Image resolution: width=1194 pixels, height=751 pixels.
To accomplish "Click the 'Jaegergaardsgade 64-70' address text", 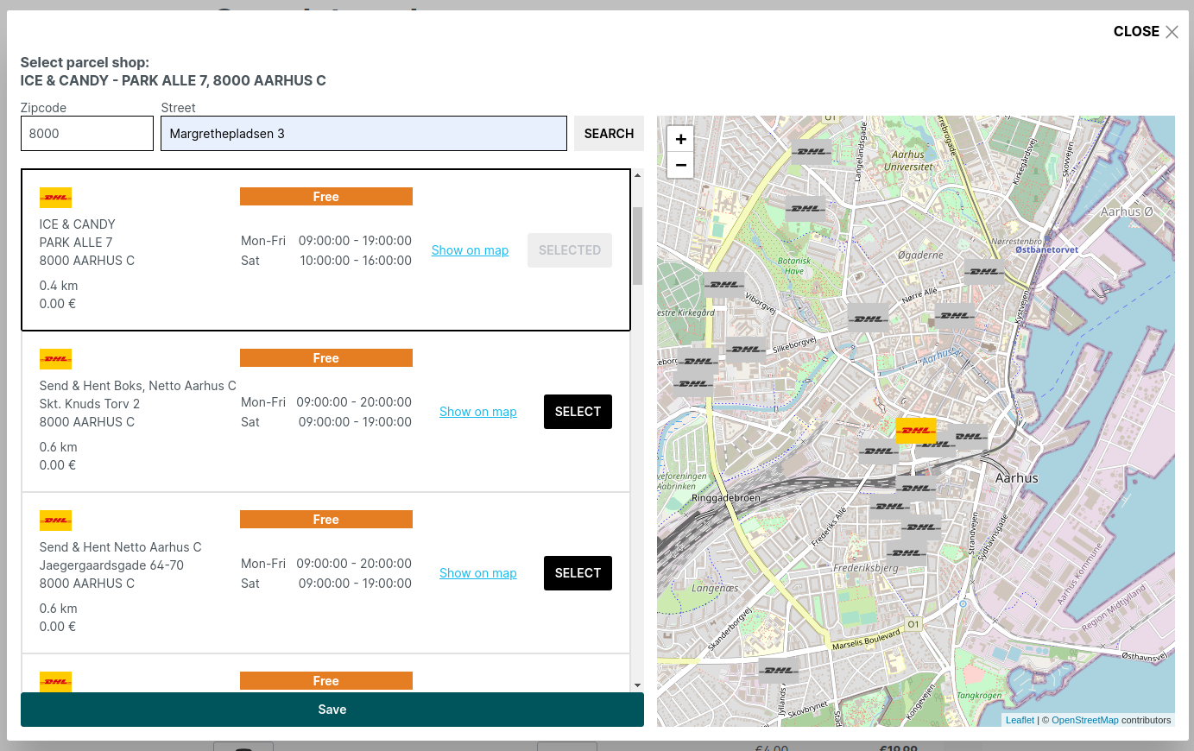I will click(111, 565).
